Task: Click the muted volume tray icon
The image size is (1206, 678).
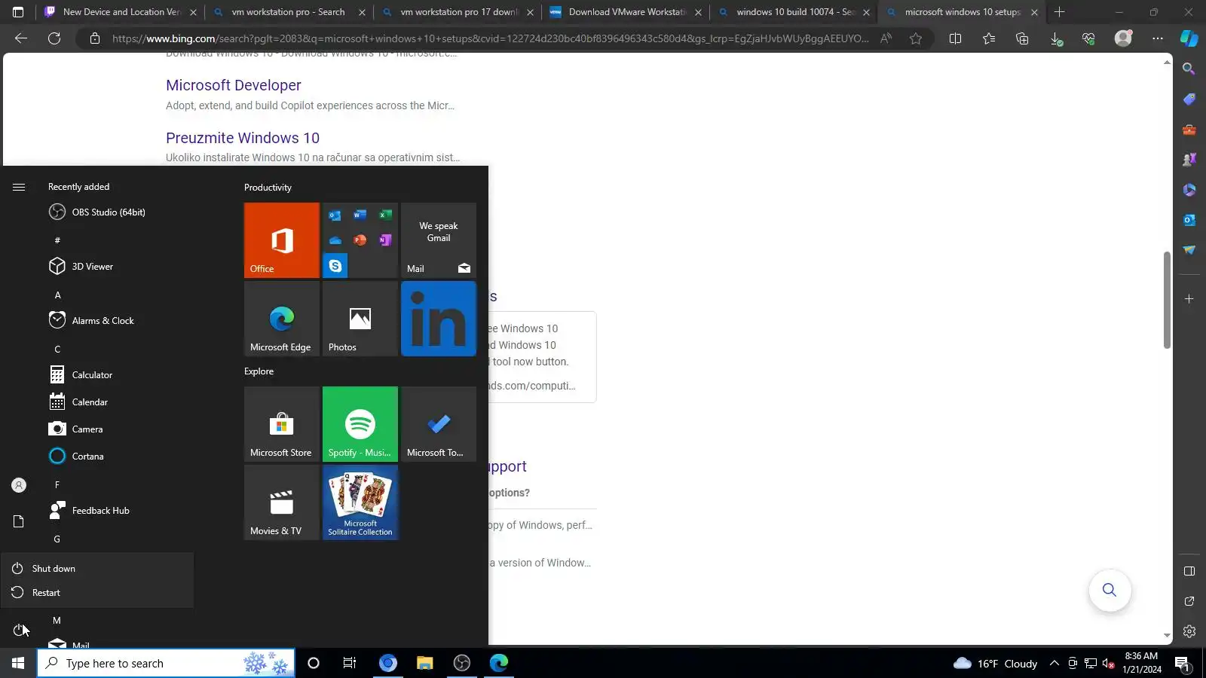Action: (1108, 664)
